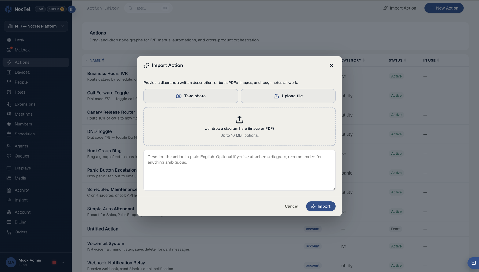Image resolution: width=479 pixels, height=272 pixels.
Task: Expand the NT7 — NocTel Platform selector
Action: [x=36, y=26]
